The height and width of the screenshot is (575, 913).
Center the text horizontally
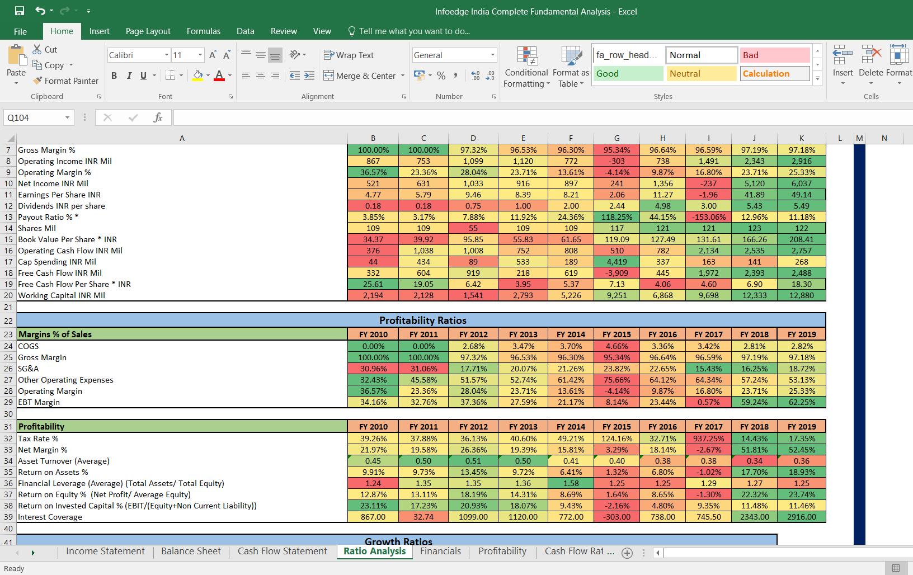click(x=261, y=76)
